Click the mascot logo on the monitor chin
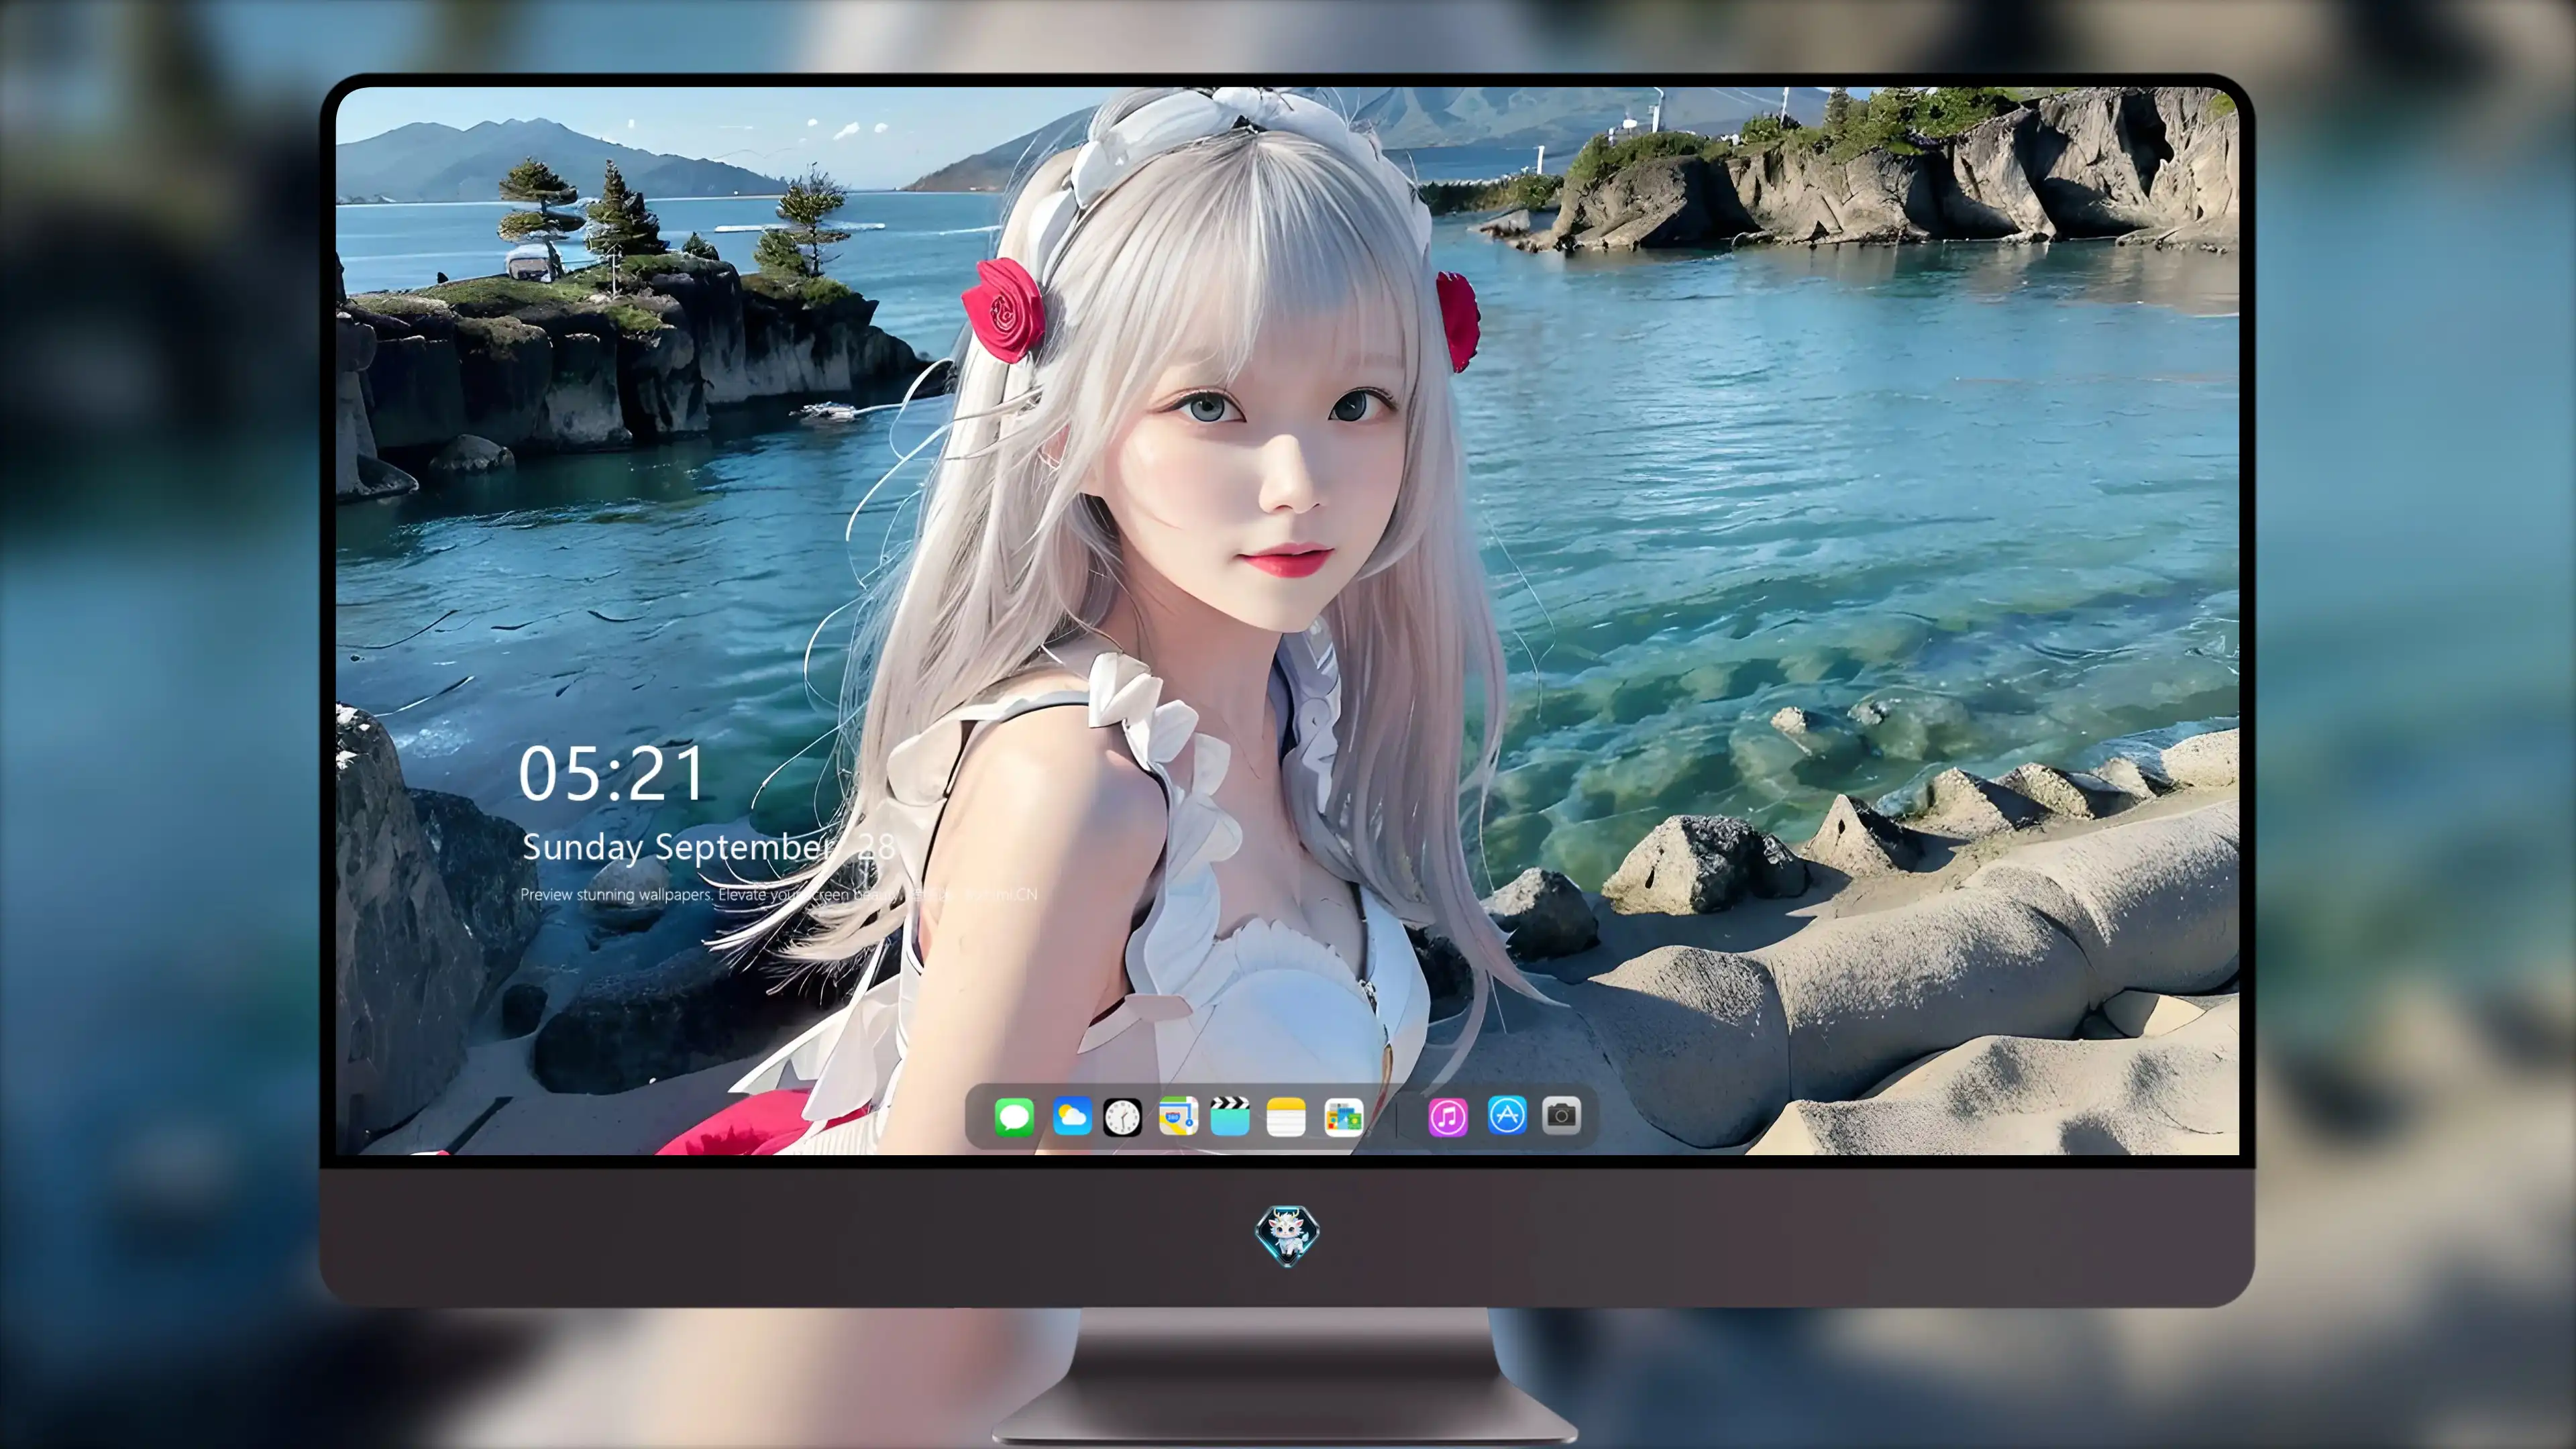 [1287, 1235]
